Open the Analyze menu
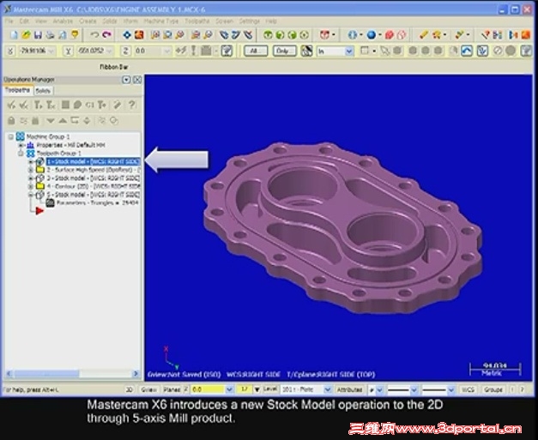This screenshot has height=440, width=538. point(63,21)
